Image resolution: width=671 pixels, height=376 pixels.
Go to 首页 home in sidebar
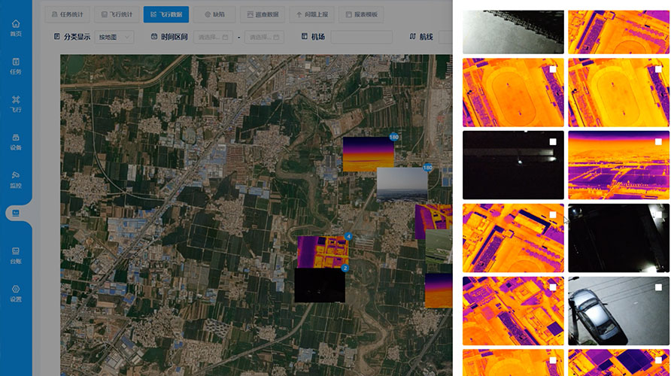(x=16, y=28)
